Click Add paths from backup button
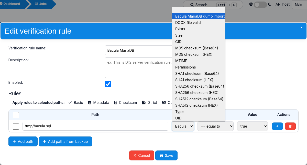This screenshot has width=307, height=165. click(65, 142)
